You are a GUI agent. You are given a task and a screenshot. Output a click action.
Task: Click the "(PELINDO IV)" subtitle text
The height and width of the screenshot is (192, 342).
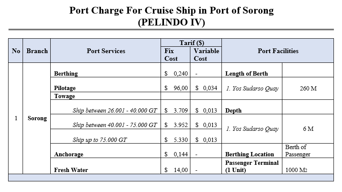(171, 23)
